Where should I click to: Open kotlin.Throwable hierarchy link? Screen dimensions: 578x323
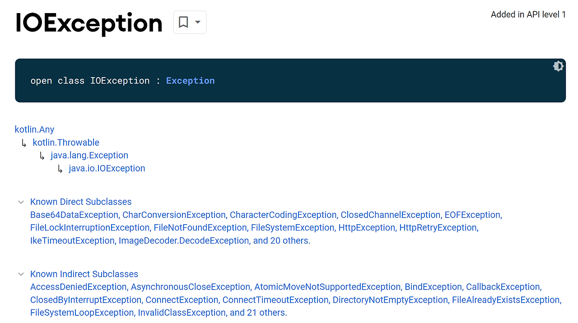click(x=66, y=143)
